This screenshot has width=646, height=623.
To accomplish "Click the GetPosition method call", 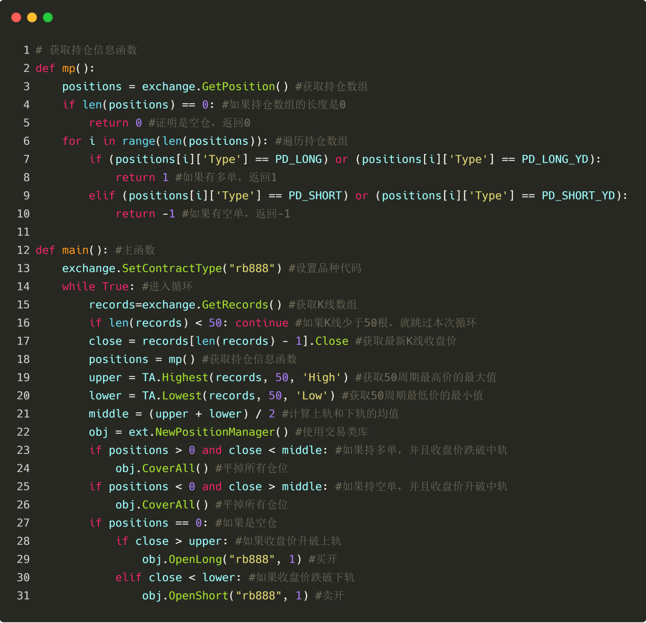I will click(x=238, y=87).
